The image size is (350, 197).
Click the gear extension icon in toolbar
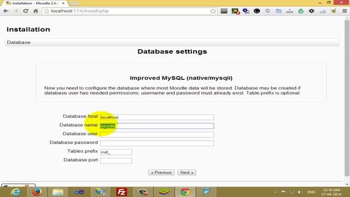coord(311,11)
